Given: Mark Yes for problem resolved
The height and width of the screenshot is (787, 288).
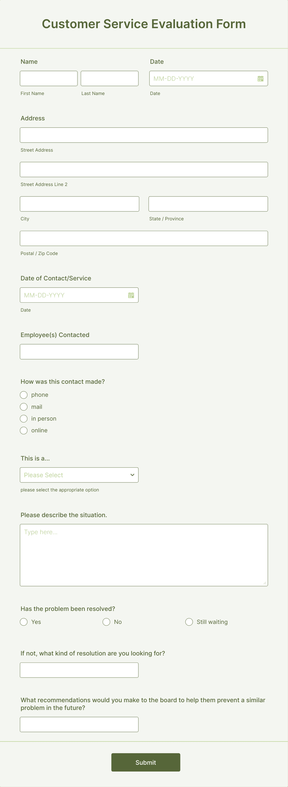Looking at the screenshot, I should pyautogui.click(x=24, y=622).
